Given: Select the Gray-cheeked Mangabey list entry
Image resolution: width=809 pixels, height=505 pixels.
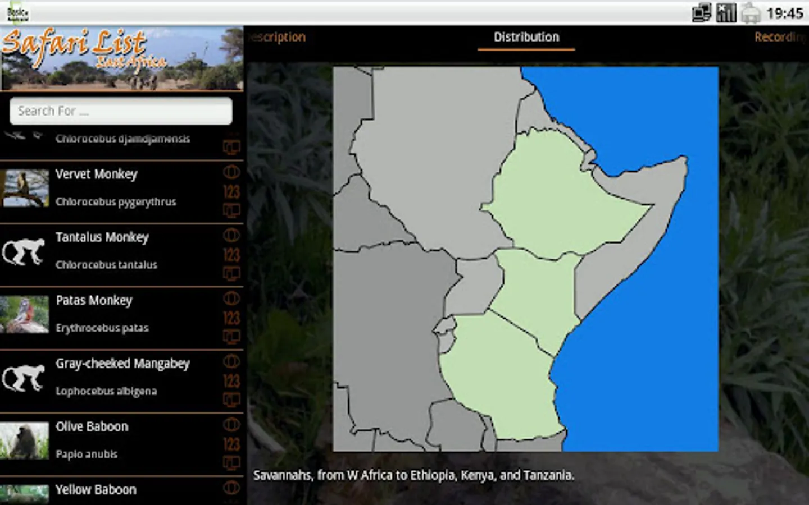Looking at the screenshot, I should pyautogui.click(x=122, y=382).
